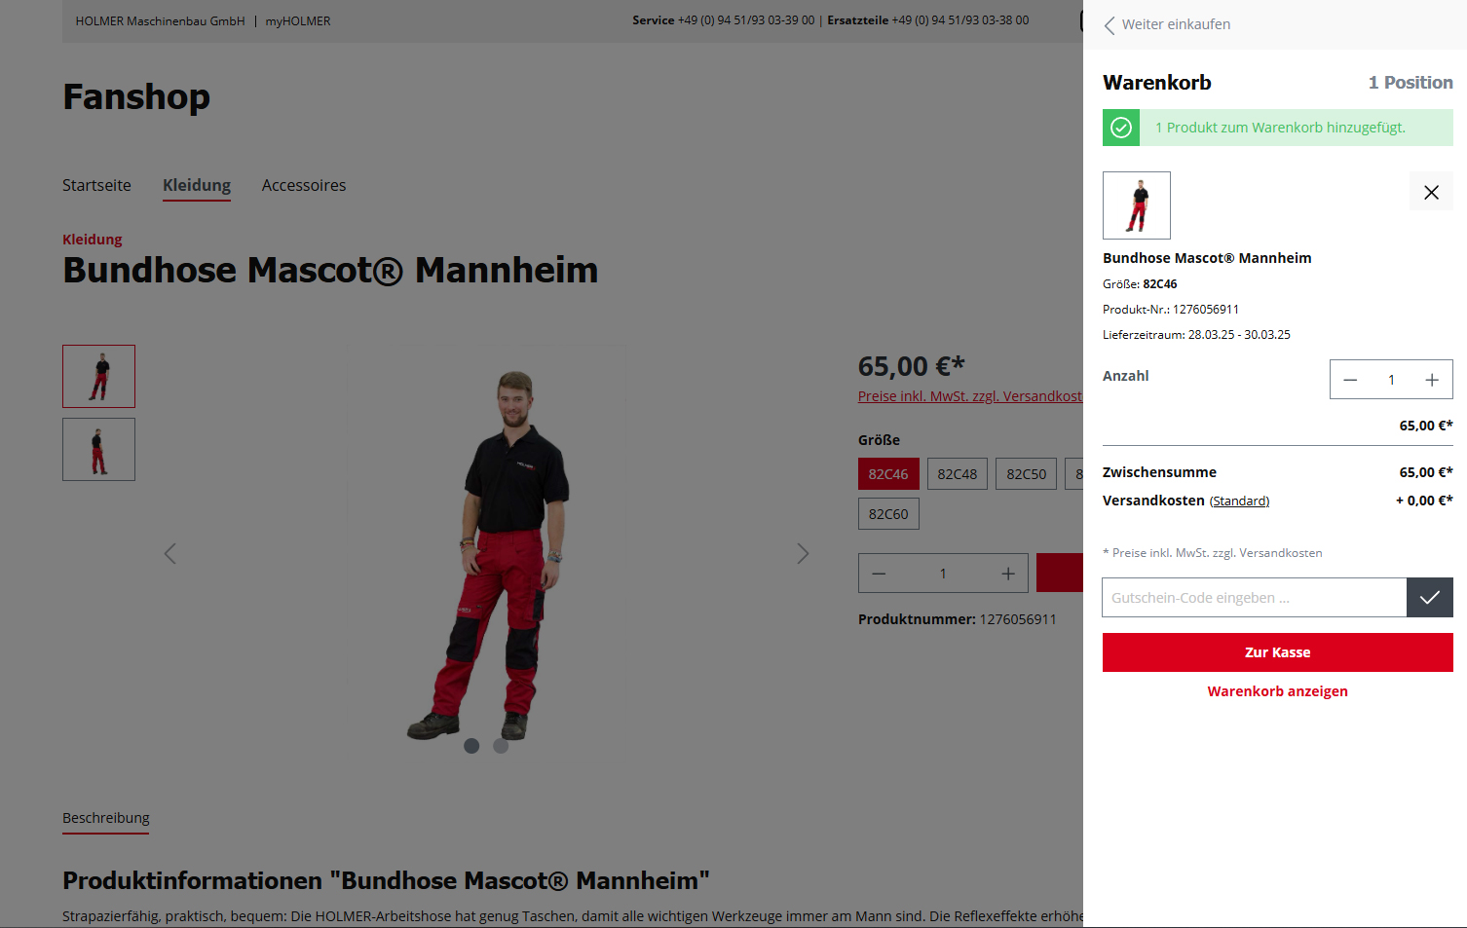The image size is (1467, 928).
Task: Show next product image with right arrow
Action: (x=803, y=554)
